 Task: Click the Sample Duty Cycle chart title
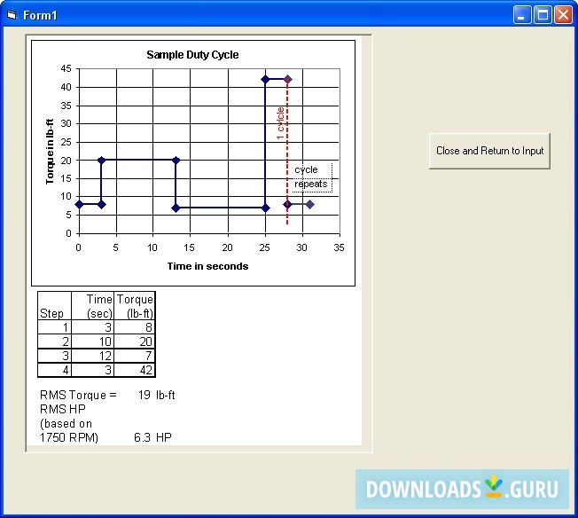coord(192,55)
